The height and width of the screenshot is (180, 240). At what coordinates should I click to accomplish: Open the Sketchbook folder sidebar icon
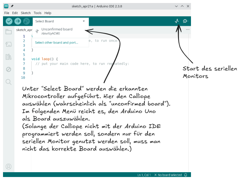[x=8, y=32]
